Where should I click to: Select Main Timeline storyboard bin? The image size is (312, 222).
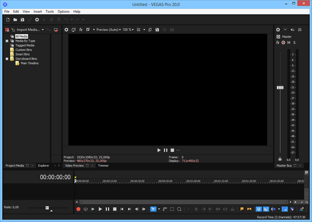29,63
